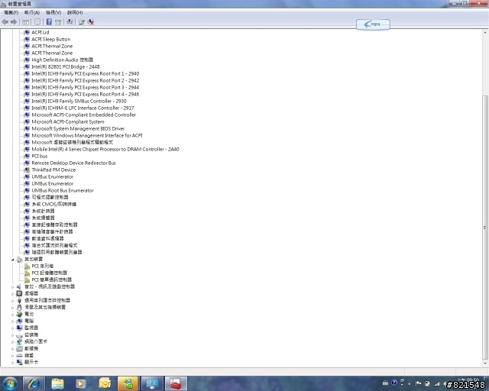The height and width of the screenshot is (391, 489).
Task: Select Intel(R) 82801 PCI Bridge - 2448
Action: point(66,66)
